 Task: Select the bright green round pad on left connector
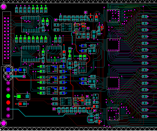tap(8, 96)
